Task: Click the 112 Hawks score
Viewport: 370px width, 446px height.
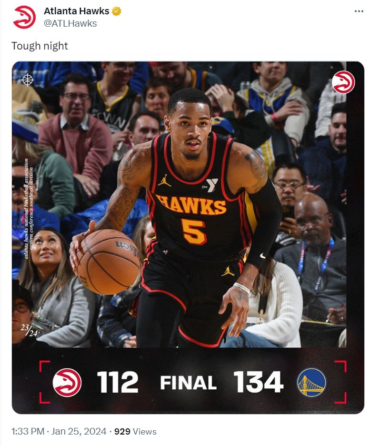Action: coord(118,382)
